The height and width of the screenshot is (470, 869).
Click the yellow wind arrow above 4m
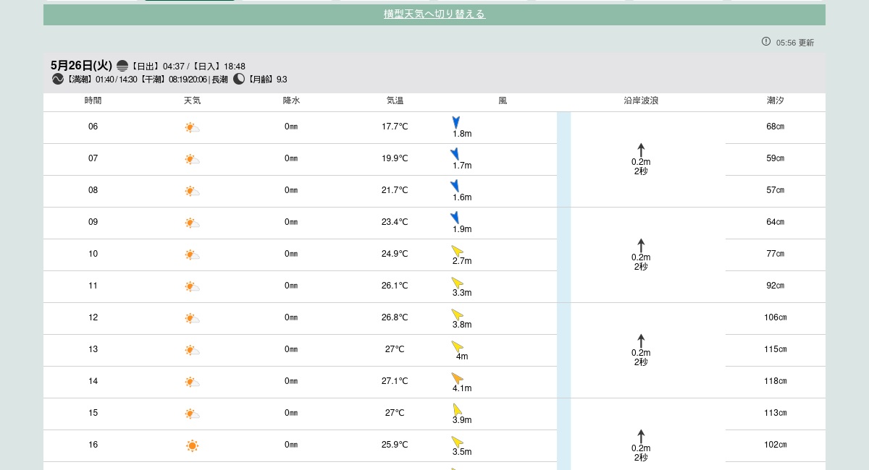coord(458,346)
